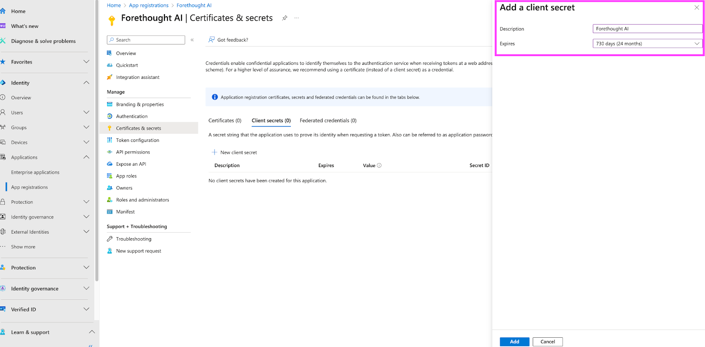The width and height of the screenshot is (705, 347).
Task: Collapse the Applications submenu
Action: (x=86, y=157)
